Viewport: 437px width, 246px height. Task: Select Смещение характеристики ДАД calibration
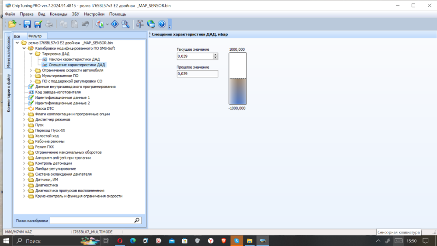click(x=77, y=65)
